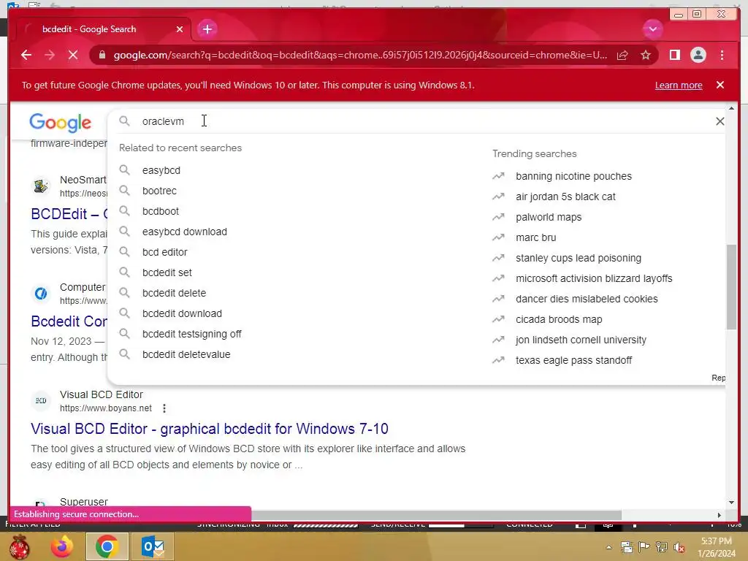The width and height of the screenshot is (748, 561).
Task: Click Chrome icon in taskbar
Action: [107, 546]
